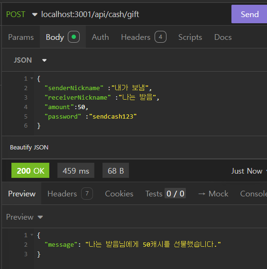This screenshot has width=267, height=269.
Task: Click the 200 OK status badge
Action: pyautogui.click(x=30, y=170)
